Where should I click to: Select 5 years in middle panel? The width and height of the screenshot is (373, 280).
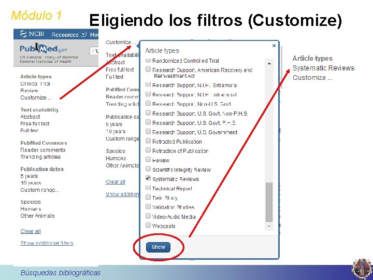point(114,124)
